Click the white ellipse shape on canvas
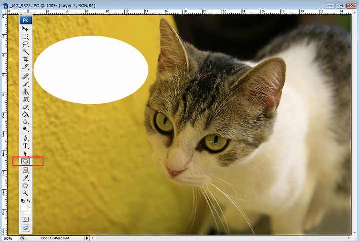 (x=91, y=70)
